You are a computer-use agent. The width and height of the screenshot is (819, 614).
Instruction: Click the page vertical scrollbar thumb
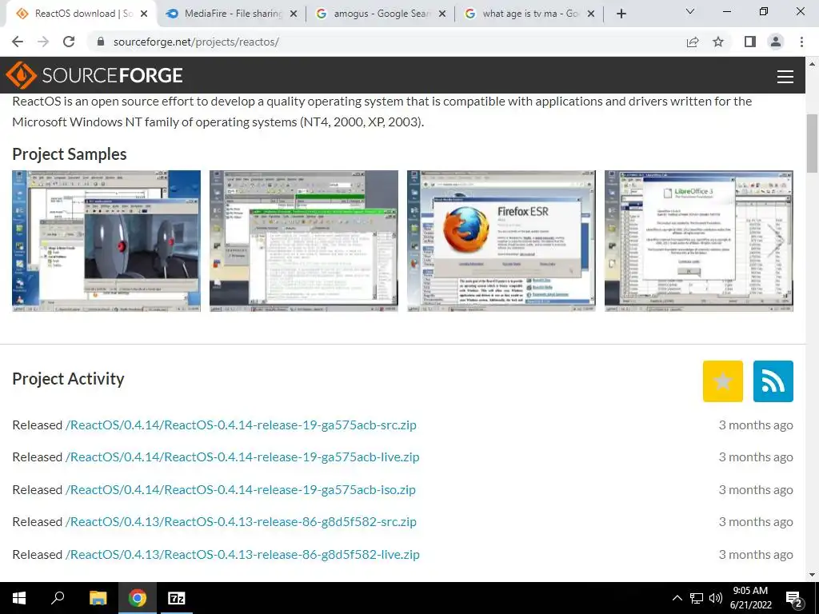click(812, 143)
